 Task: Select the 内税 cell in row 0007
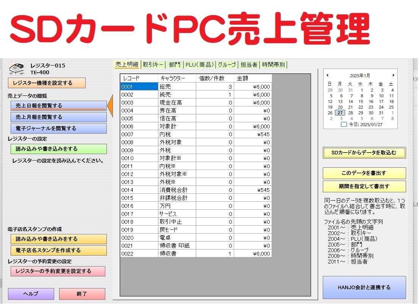(177, 134)
